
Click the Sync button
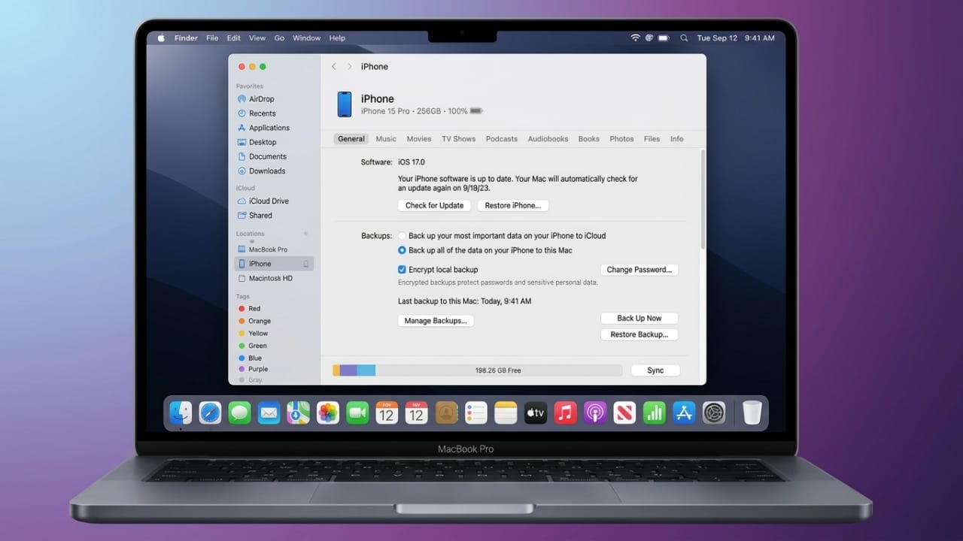655,370
